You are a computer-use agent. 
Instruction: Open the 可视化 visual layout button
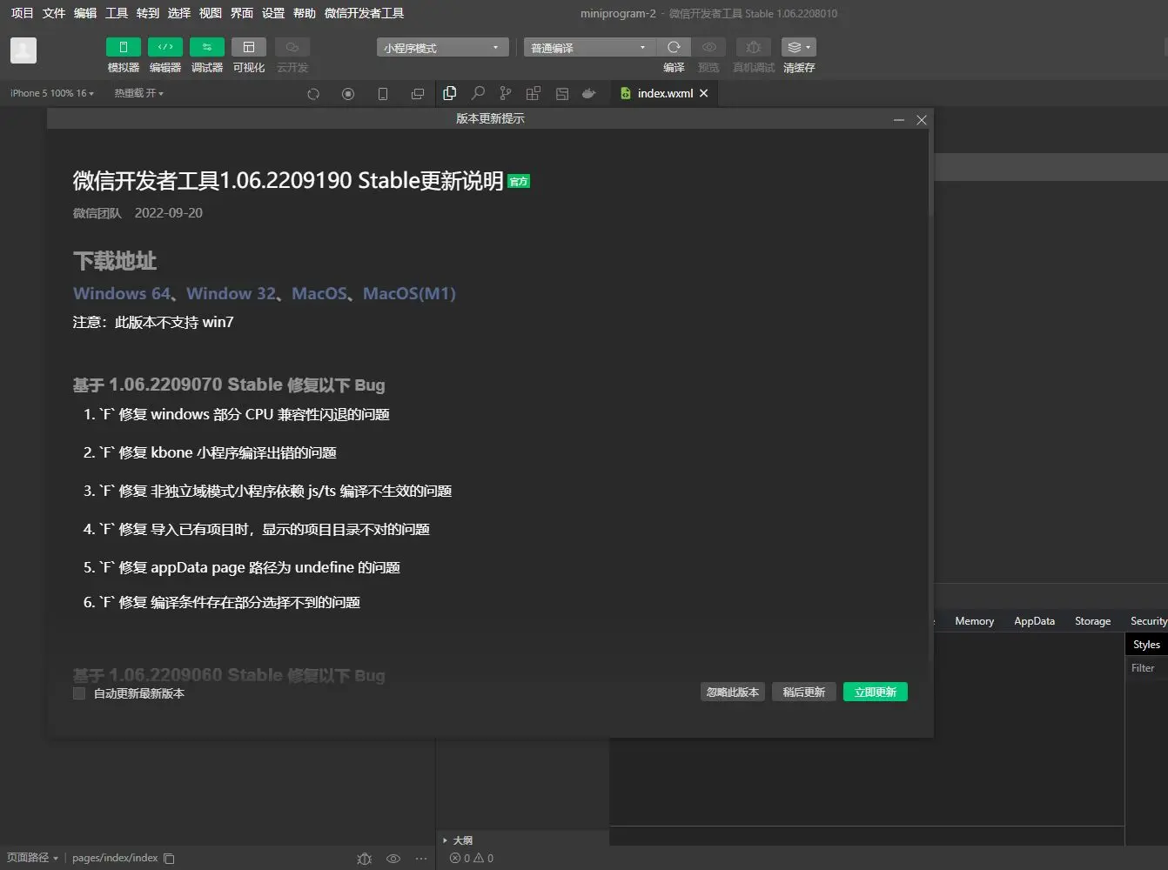248,47
